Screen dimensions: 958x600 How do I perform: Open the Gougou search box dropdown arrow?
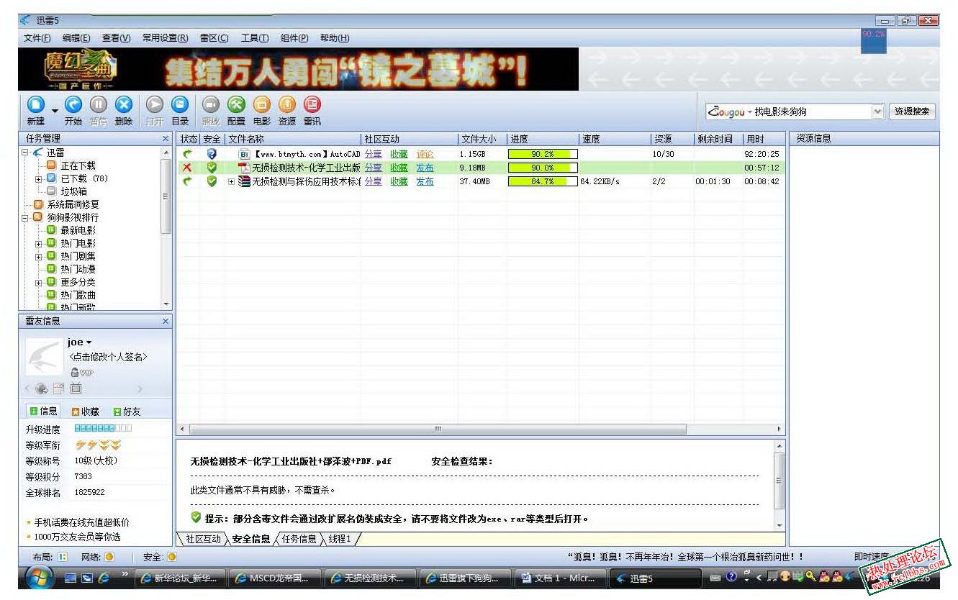[x=877, y=112]
